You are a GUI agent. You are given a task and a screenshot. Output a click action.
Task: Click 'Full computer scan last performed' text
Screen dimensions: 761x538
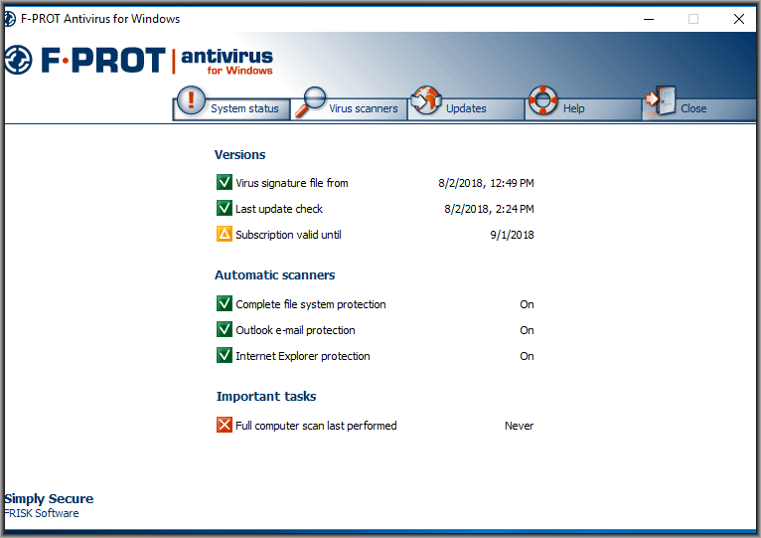pos(316,426)
